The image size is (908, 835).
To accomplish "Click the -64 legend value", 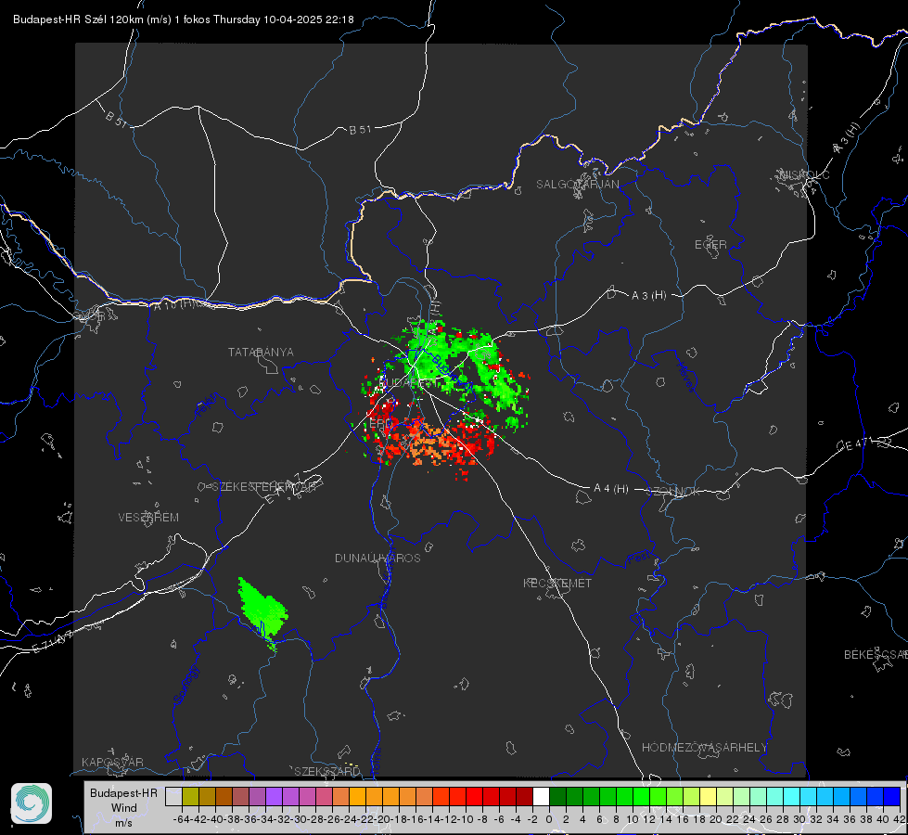I will point(181,819).
